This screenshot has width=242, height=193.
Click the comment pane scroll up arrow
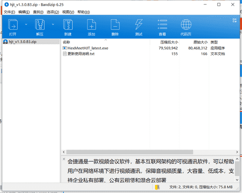coord(237,159)
